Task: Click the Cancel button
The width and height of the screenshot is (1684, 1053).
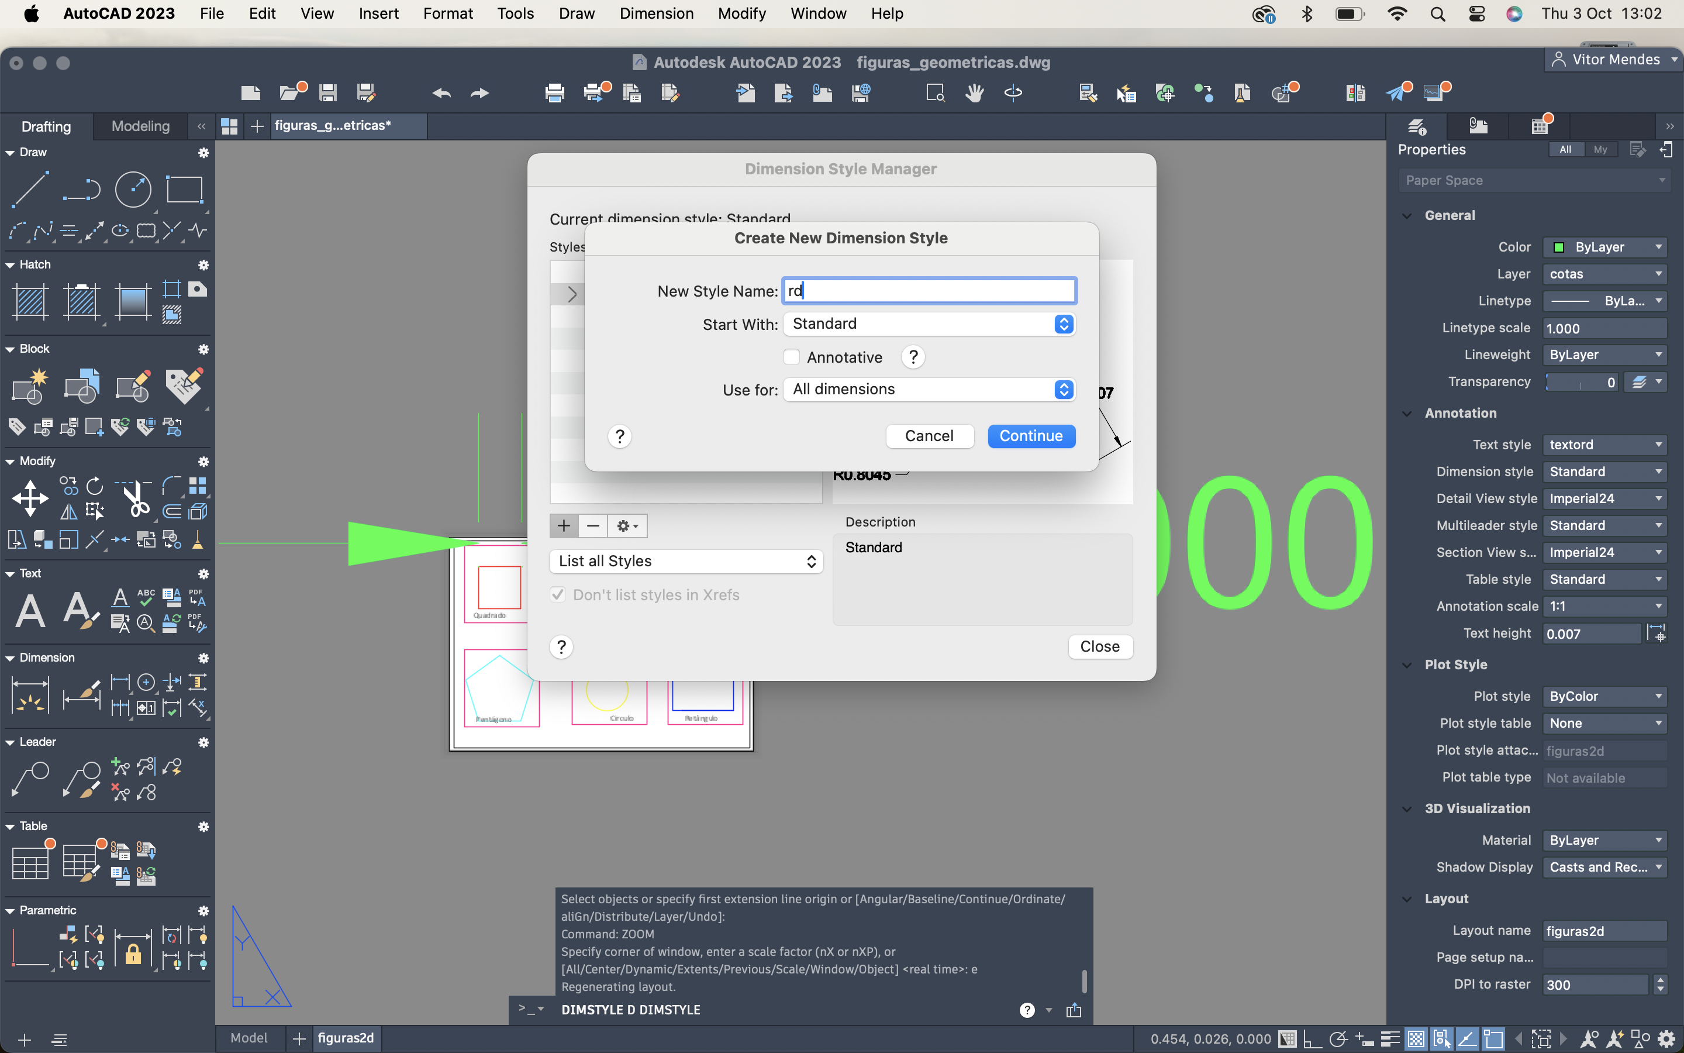Action: (929, 436)
